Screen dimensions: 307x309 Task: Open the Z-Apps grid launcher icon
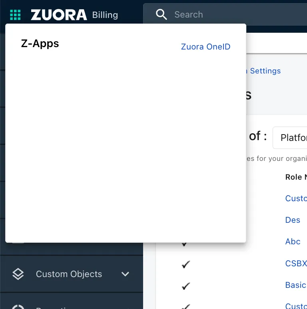(15, 15)
